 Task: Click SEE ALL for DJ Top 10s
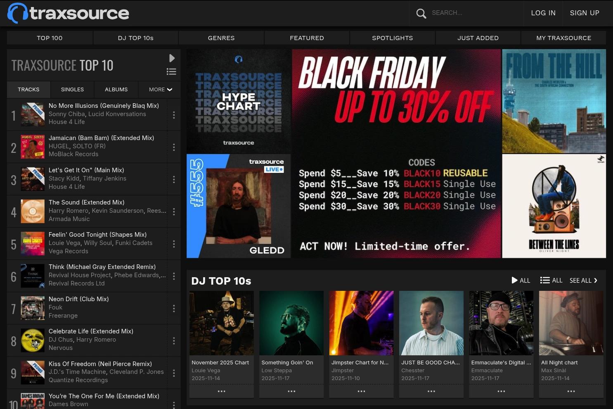coord(583,281)
